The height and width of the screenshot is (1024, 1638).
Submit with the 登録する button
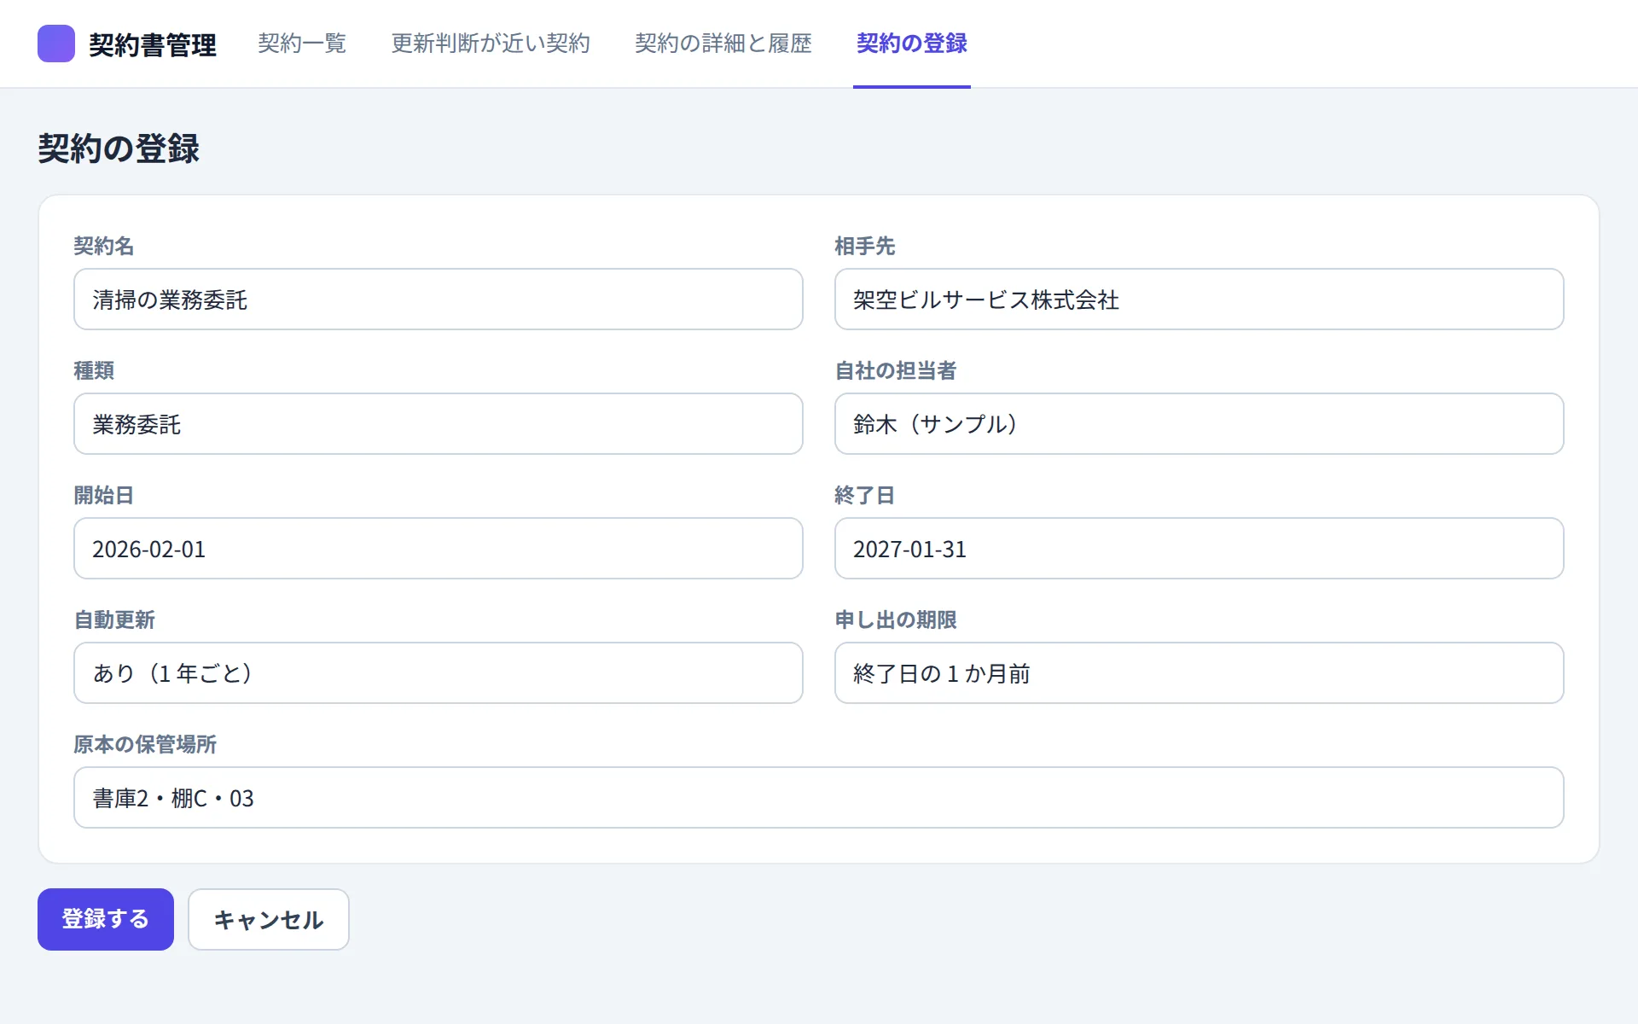point(106,919)
